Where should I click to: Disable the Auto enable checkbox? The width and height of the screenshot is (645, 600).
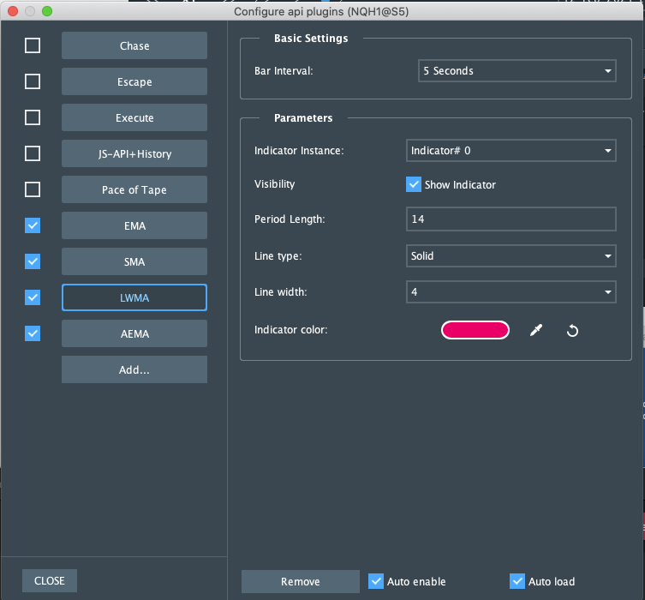(x=376, y=581)
